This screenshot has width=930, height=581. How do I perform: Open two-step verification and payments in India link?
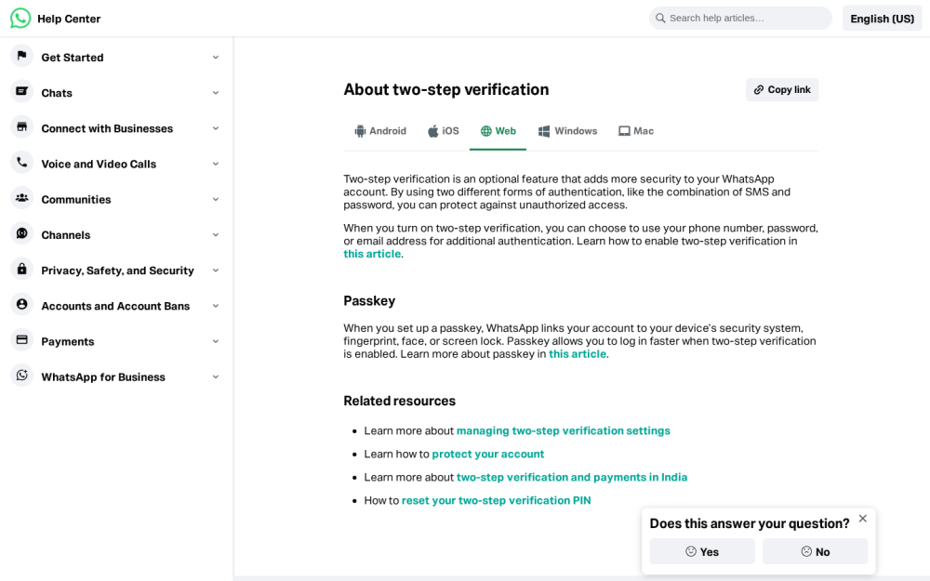572,477
